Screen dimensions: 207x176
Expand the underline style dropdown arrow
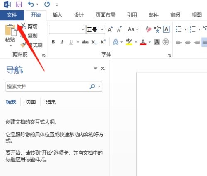(x=78, y=42)
